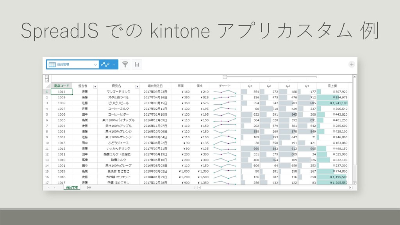Viewport: 400px width, 225px height.
Task: Click the table view icon beside 商品管理
Action: click(x=52, y=64)
